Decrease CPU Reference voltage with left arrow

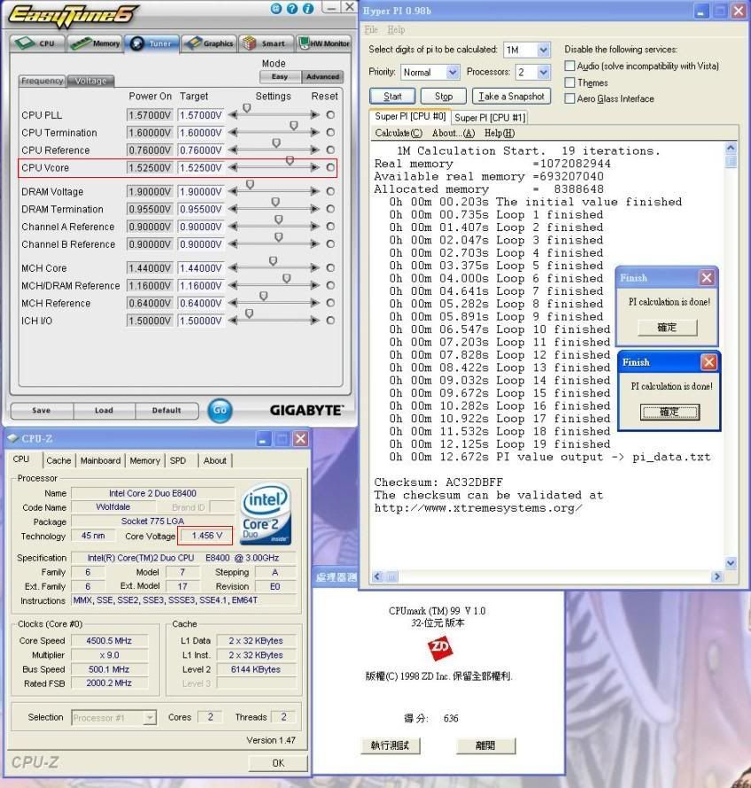click(x=233, y=150)
